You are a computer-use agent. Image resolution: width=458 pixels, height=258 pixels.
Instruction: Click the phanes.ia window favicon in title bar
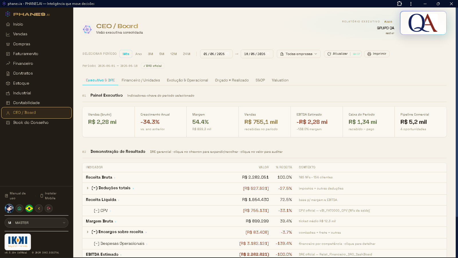[x=4, y=4]
